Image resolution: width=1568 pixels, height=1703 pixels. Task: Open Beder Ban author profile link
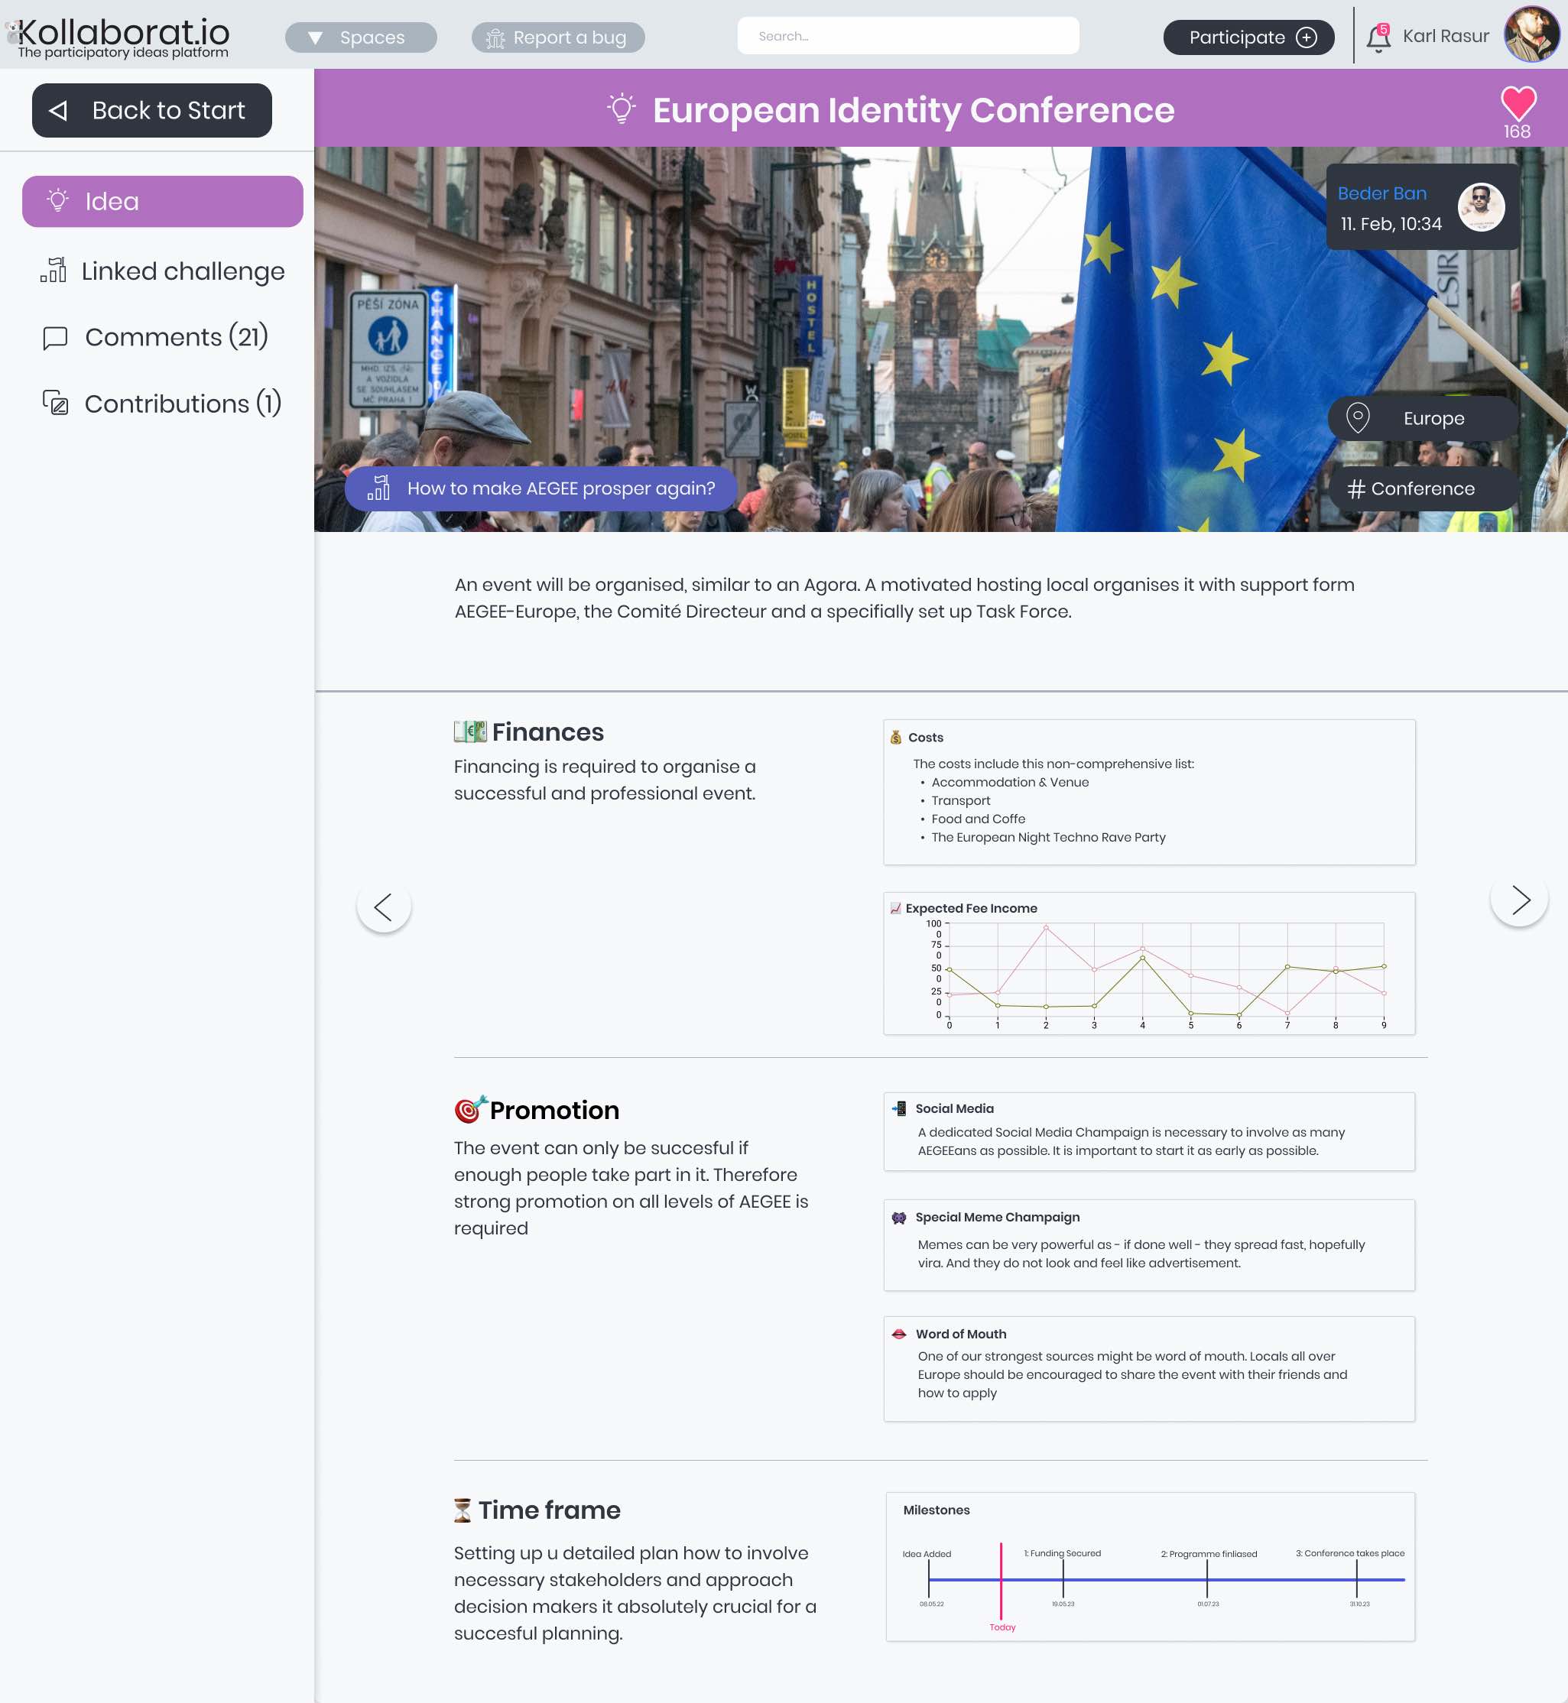pos(1381,193)
